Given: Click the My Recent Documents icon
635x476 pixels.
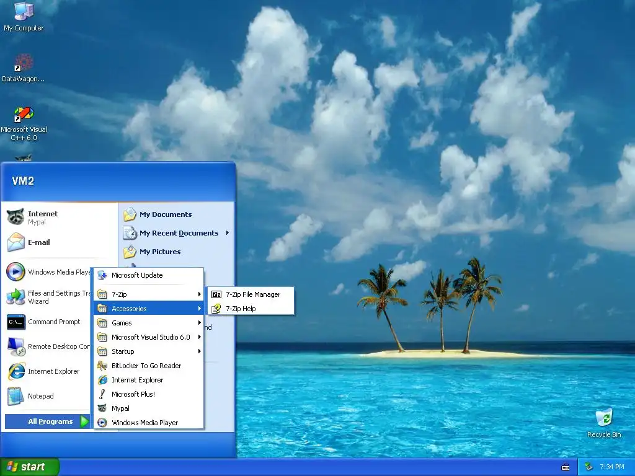Looking at the screenshot, I should click(130, 233).
